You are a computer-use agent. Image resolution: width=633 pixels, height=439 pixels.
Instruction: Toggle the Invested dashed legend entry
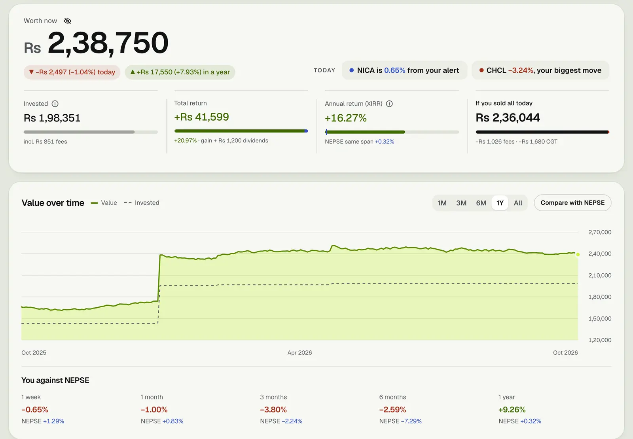(x=142, y=203)
